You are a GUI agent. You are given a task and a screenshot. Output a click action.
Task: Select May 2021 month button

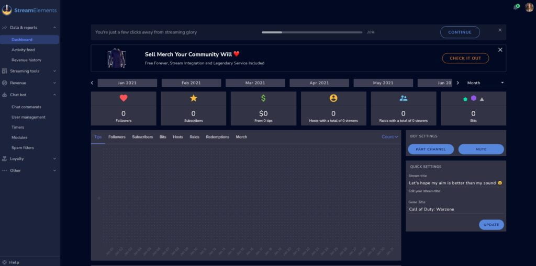[383, 83]
